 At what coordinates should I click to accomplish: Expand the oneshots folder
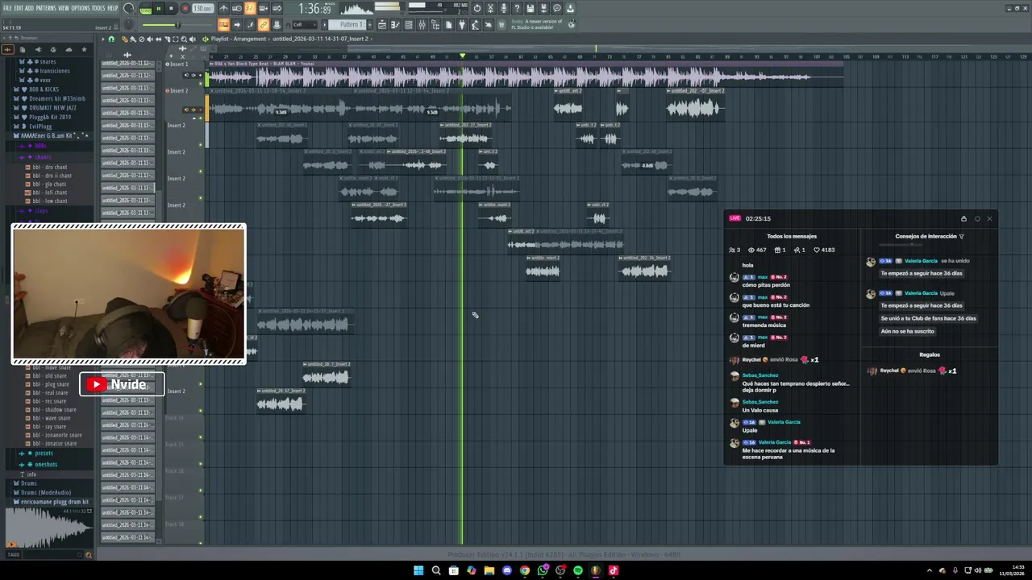point(46,465)
